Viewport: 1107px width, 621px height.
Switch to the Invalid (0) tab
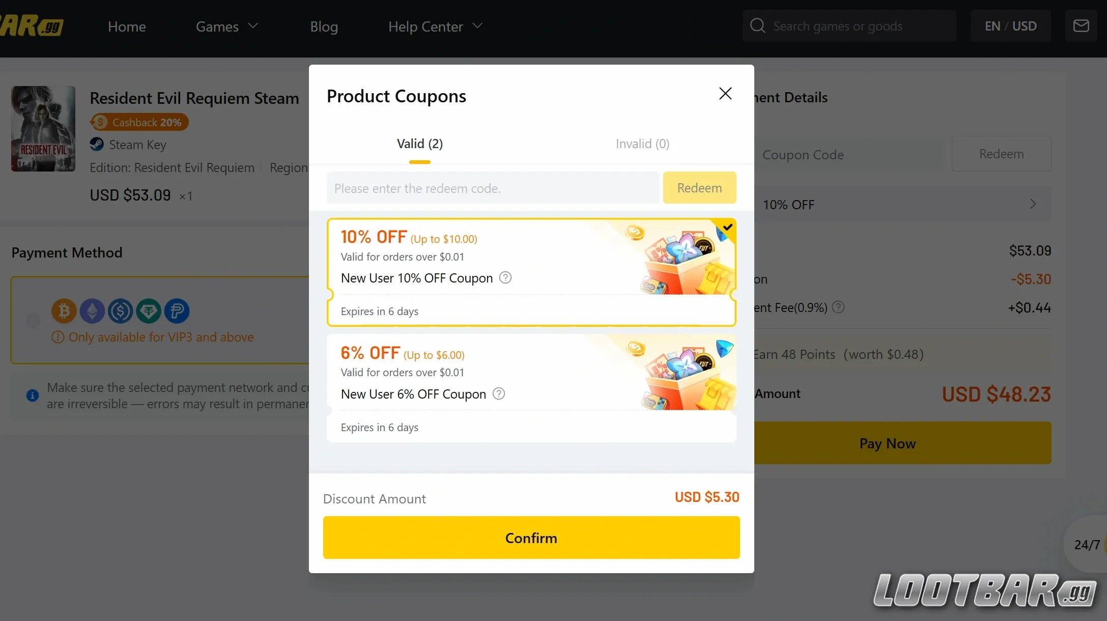tap(642, 144)
